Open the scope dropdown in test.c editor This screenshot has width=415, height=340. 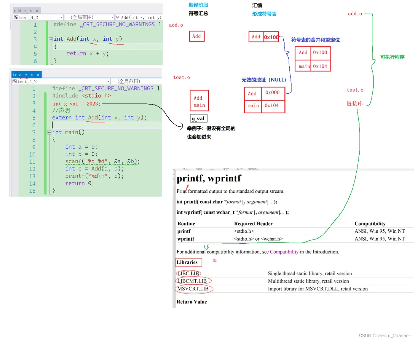[x=136, y=82]
